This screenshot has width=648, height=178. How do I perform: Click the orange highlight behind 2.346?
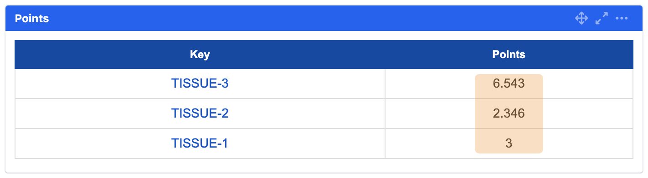483,114
